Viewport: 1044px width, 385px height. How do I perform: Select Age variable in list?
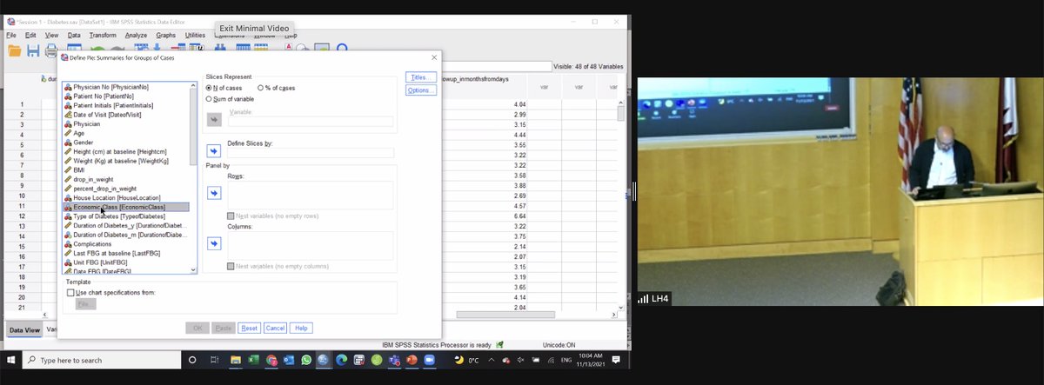pyautogui.click(x=79, y=133)
